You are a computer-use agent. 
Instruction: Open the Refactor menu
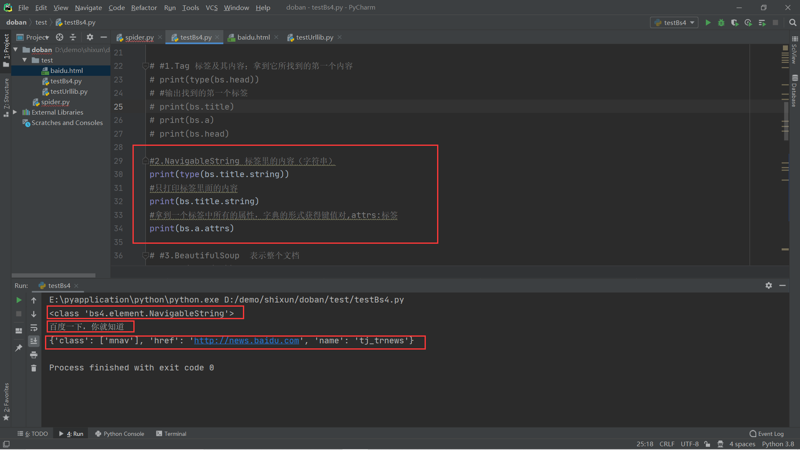pos(144,7)
